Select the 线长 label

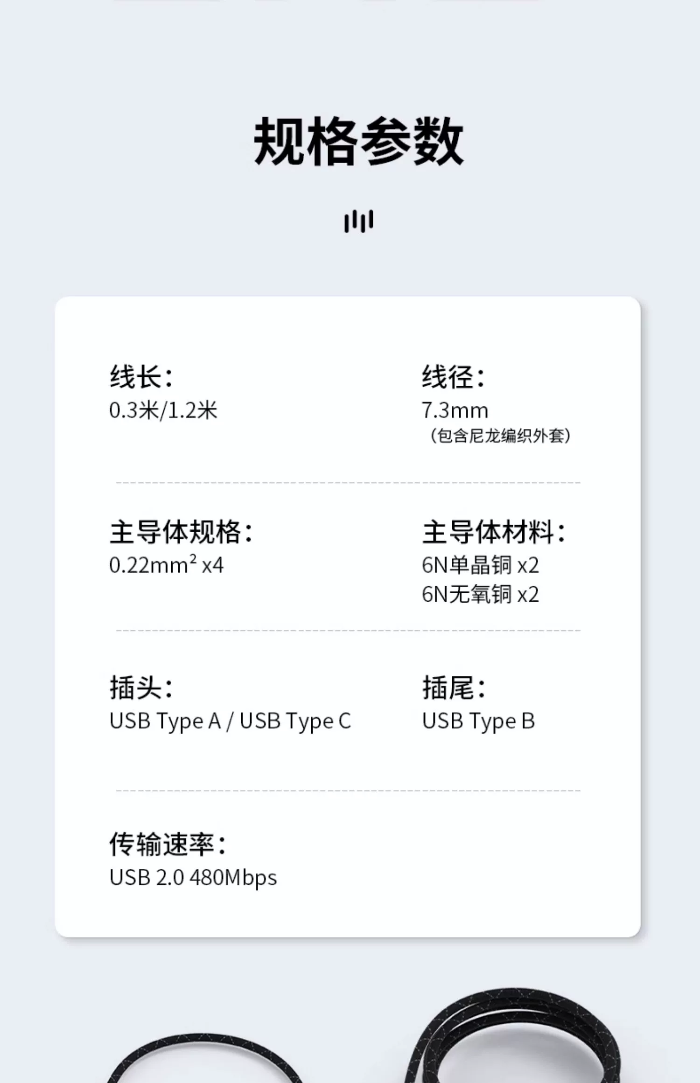coord(141,377)
